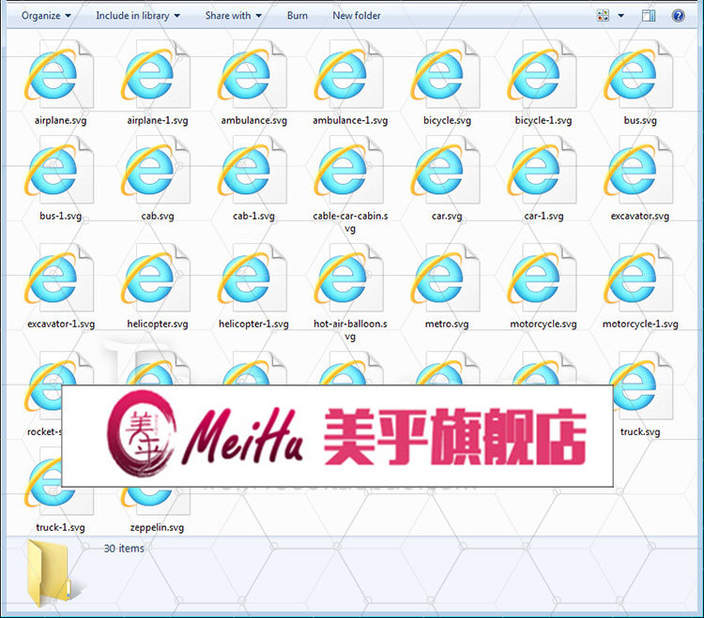Click the Change your view icon

click(603, 16)
